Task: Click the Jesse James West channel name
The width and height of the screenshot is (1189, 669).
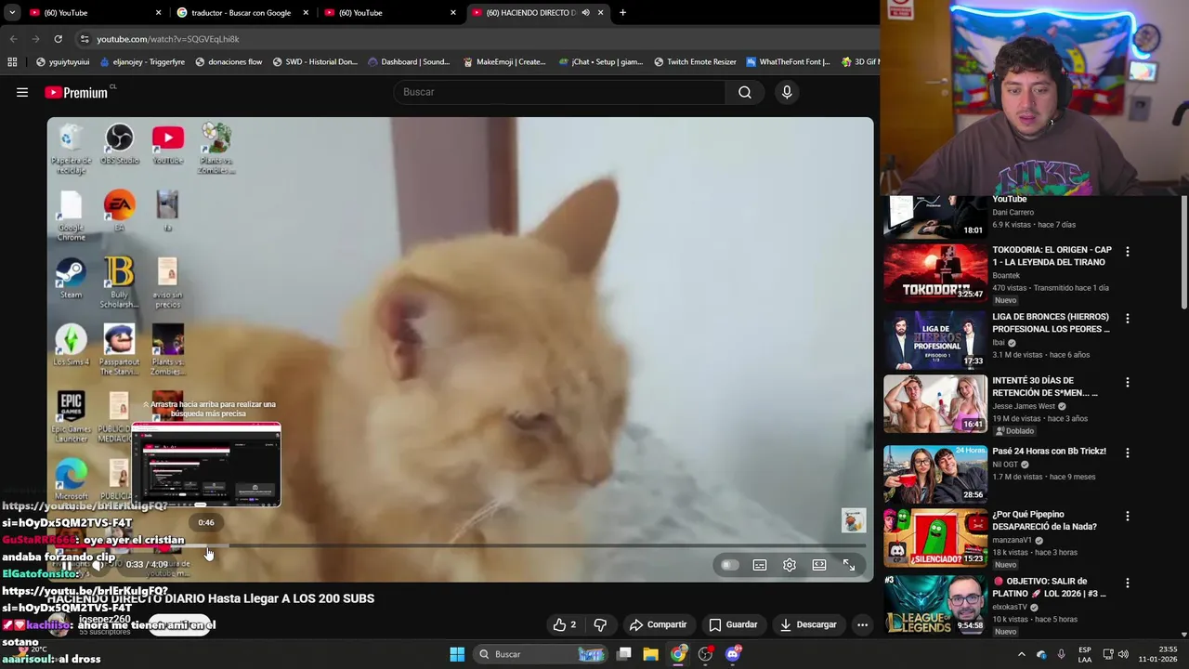Action: tap(1024, 406)
